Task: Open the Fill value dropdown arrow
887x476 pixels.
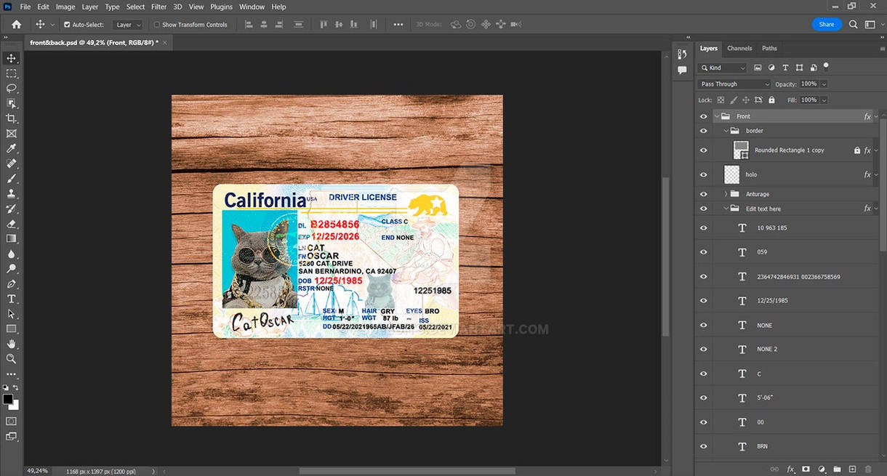Action: pyautogui.click(x=824, y=100)
